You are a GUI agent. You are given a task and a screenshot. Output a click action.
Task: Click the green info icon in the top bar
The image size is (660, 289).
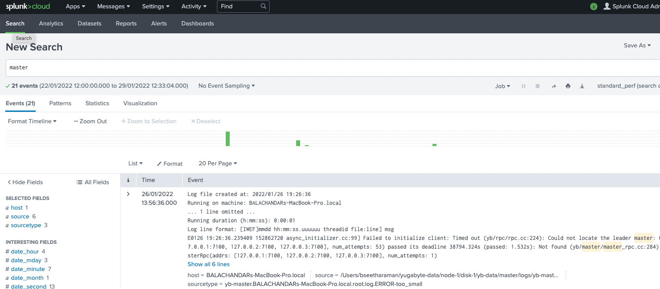coord(593,7)
